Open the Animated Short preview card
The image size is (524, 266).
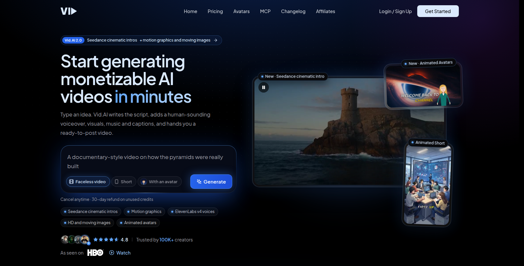pos(427,185)
